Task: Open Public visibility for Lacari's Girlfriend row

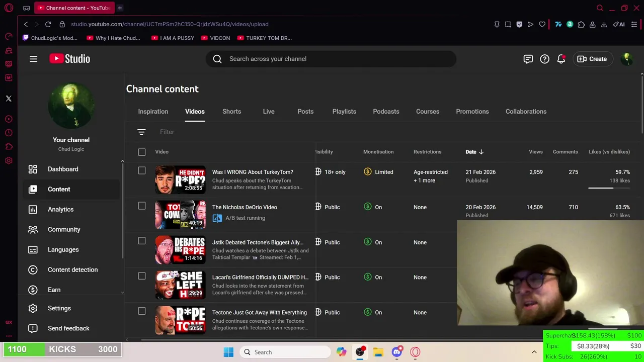Action: point(328,277)
